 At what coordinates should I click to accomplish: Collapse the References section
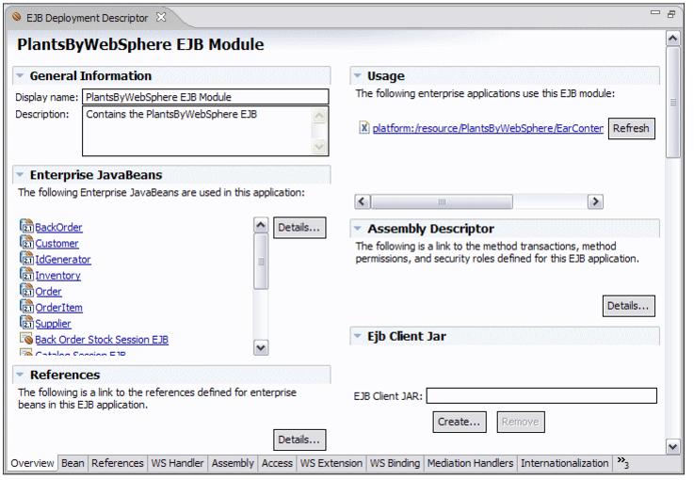(20, 375)
